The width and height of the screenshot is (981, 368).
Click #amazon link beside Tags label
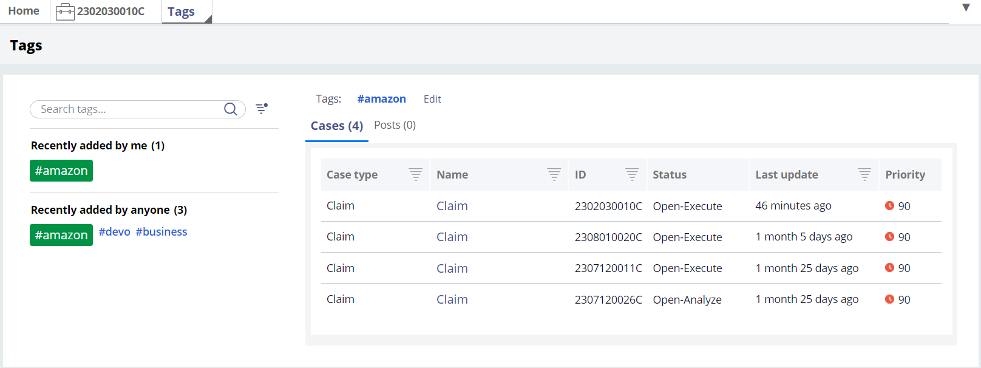[x=381, y=99]
